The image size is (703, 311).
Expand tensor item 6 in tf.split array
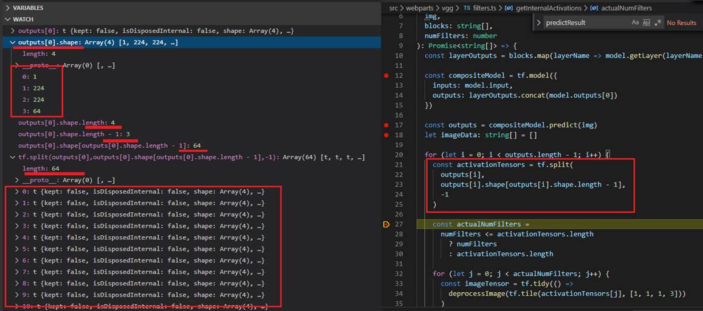coord(17,261)
